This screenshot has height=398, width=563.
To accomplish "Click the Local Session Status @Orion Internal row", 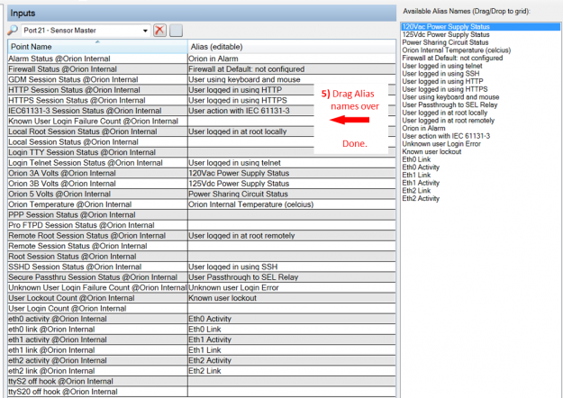I will point(202,142).
